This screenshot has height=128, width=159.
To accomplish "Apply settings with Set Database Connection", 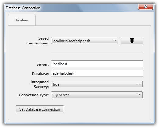I will coord(40,109).
